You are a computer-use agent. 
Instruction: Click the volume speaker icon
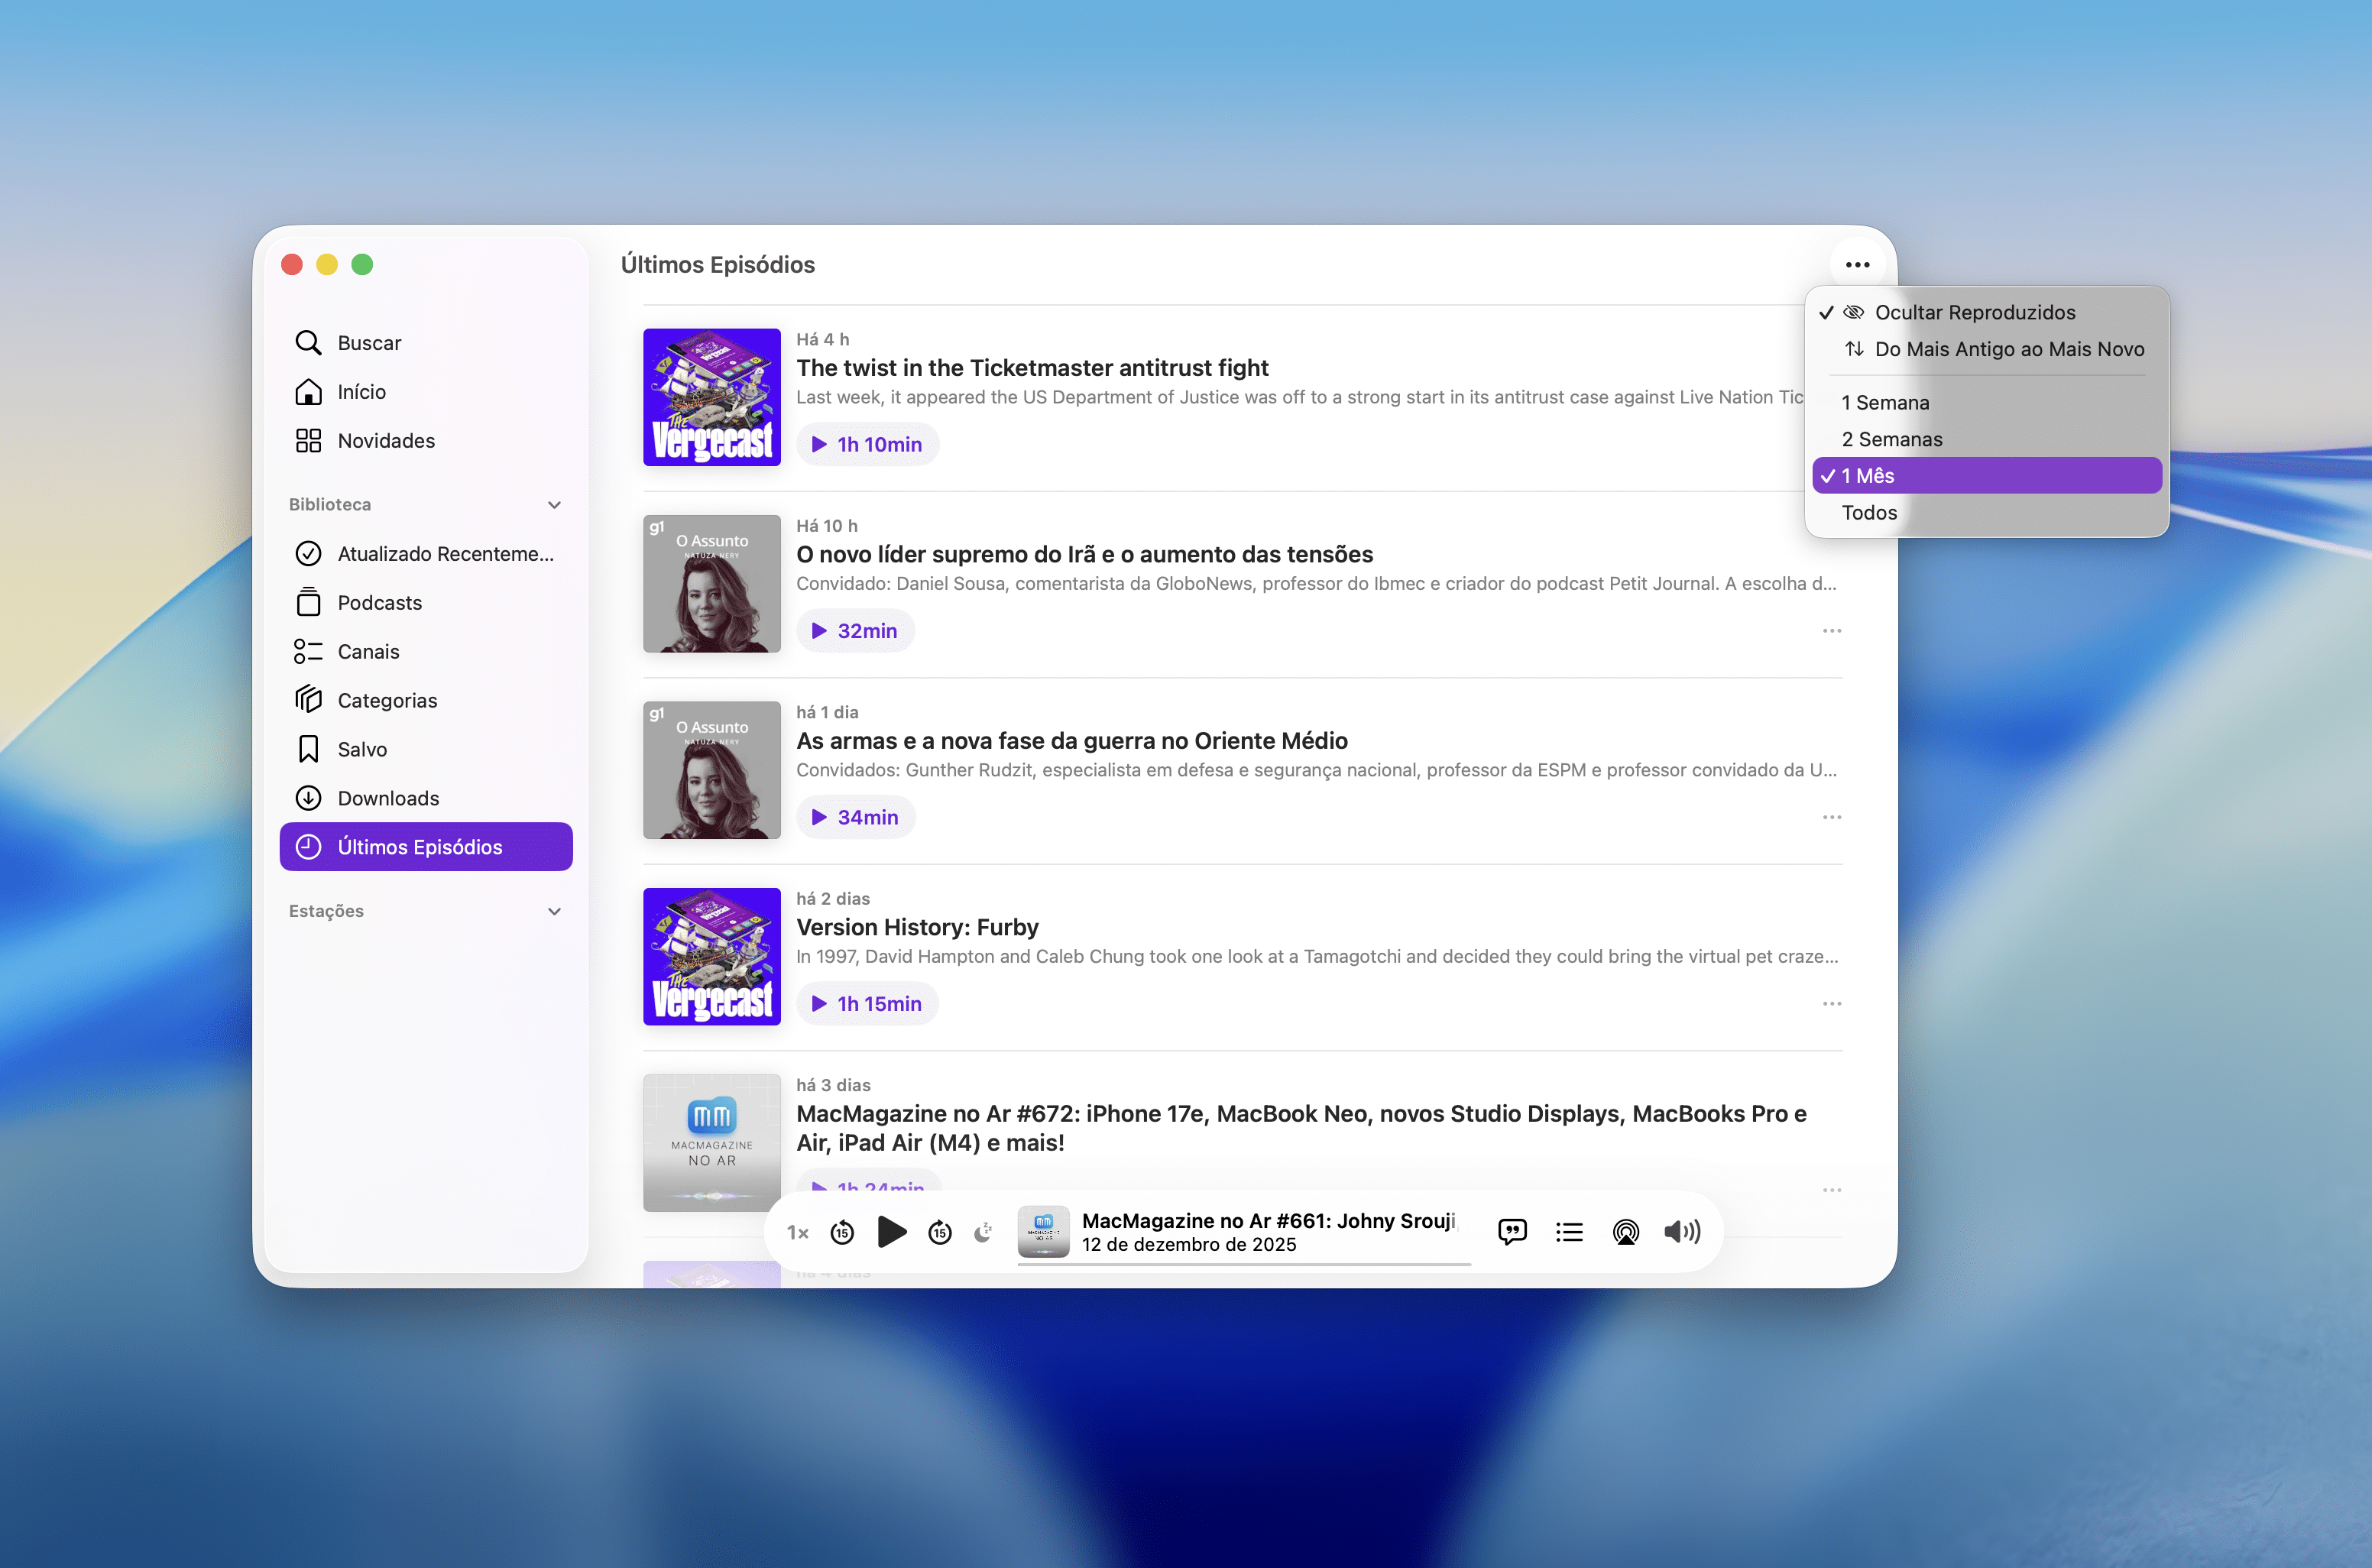[x=1682, y=1232]
